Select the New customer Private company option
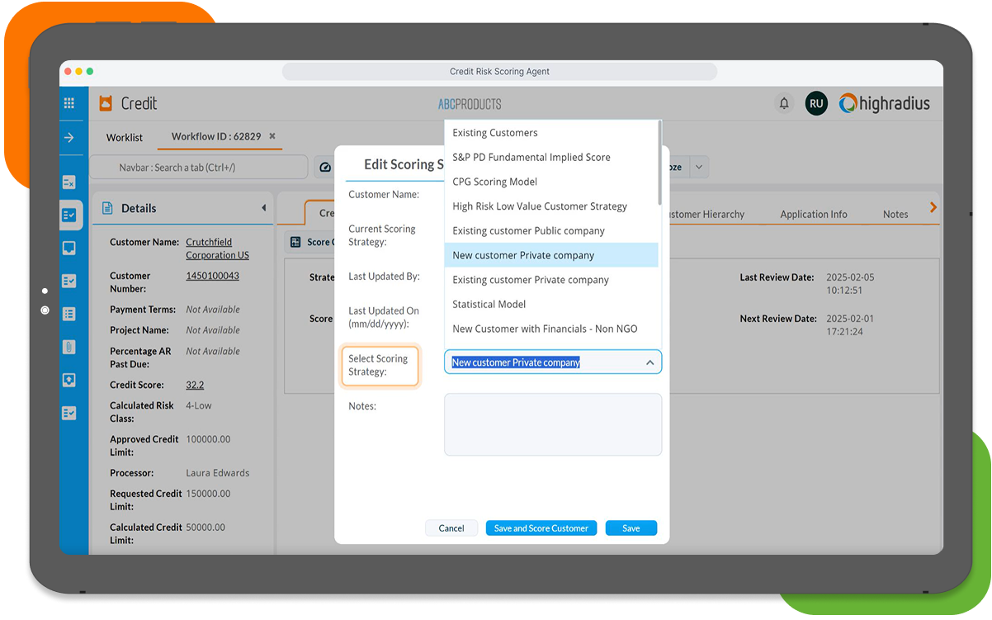This screenshot has height=620, width=992. tap(522, 255)
